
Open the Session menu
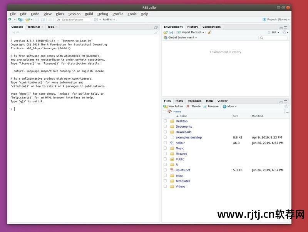coord(74,14)
